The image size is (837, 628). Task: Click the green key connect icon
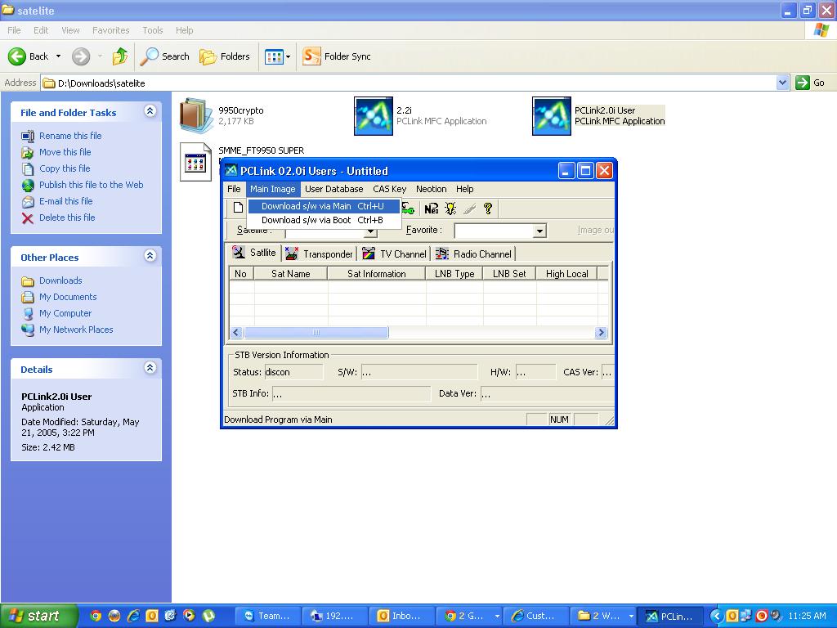tap(409, 209)
